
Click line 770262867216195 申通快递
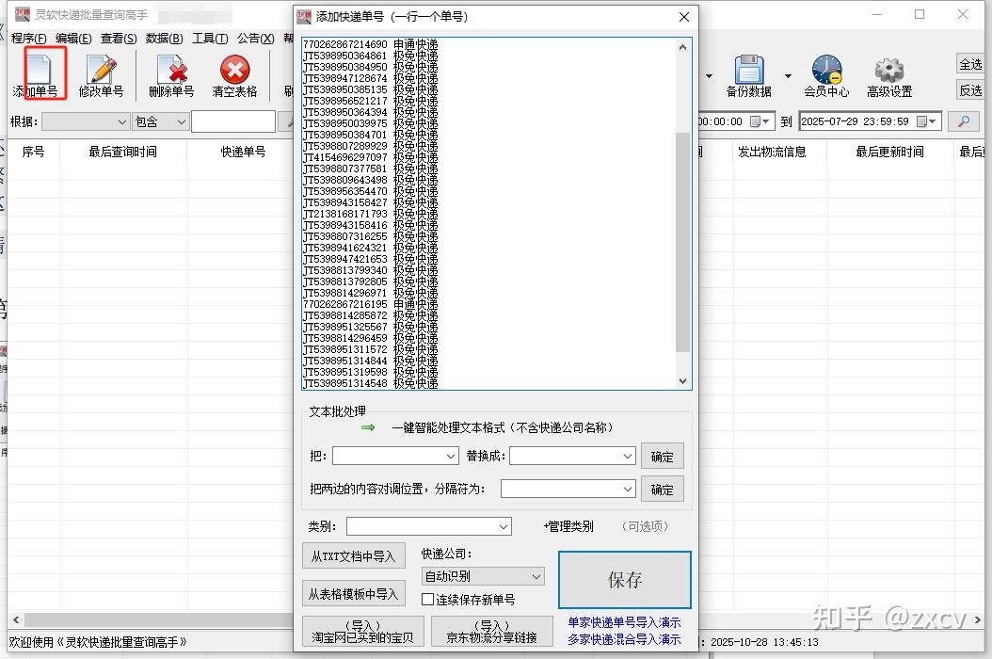point(370,304)
